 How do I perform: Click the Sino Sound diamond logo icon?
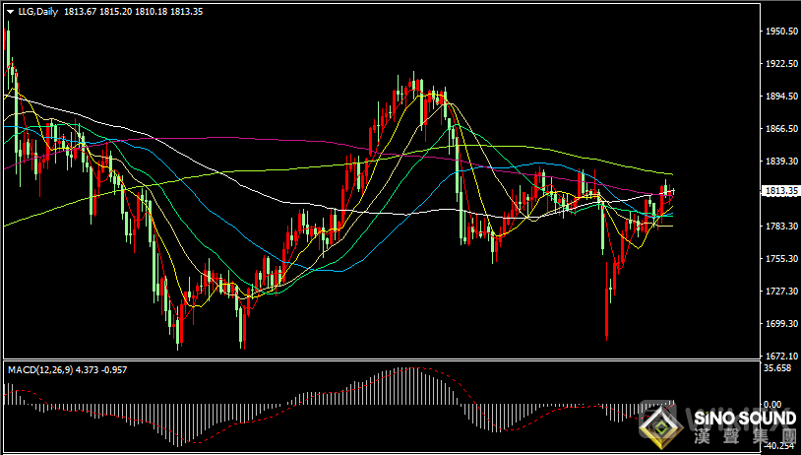tap(661, 424)
